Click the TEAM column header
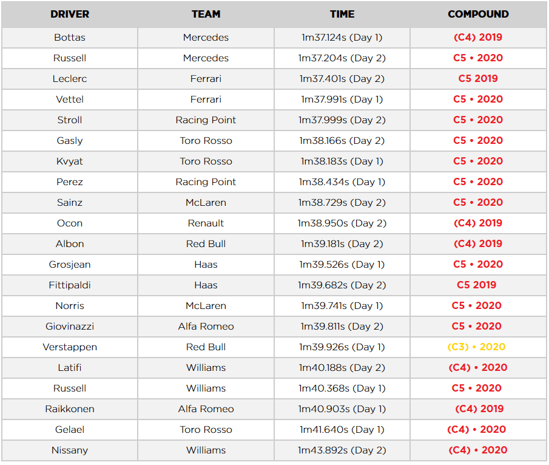The height and width of the screenshot is (465, 549). 206,14
